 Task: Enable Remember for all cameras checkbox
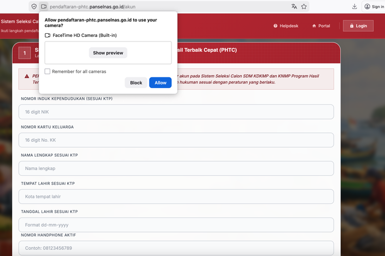48,72
